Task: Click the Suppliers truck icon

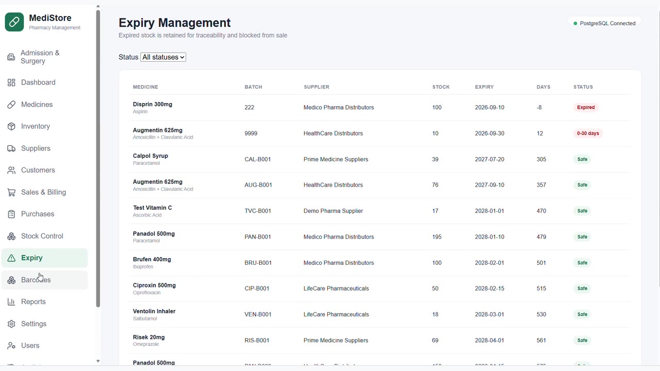Action: click(x=11, y=148)
